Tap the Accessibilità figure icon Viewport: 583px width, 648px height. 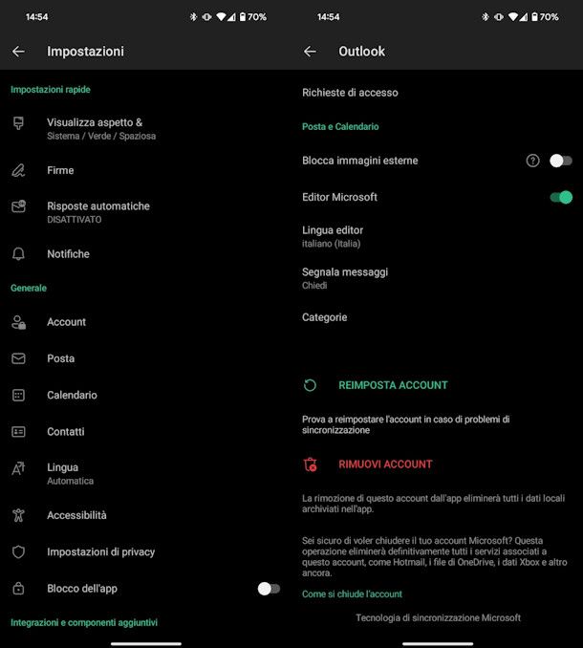coord(18,515)
